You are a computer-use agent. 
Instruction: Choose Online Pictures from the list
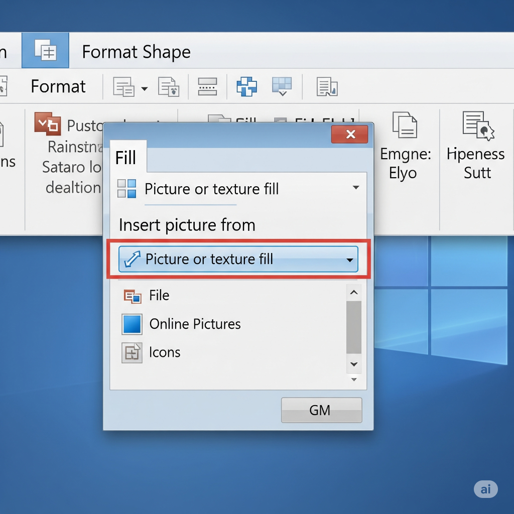(195, 324)
